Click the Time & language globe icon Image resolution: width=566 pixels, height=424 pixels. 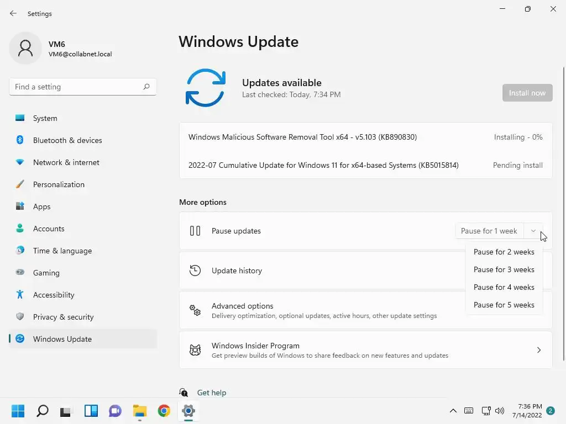pos(20,250)
